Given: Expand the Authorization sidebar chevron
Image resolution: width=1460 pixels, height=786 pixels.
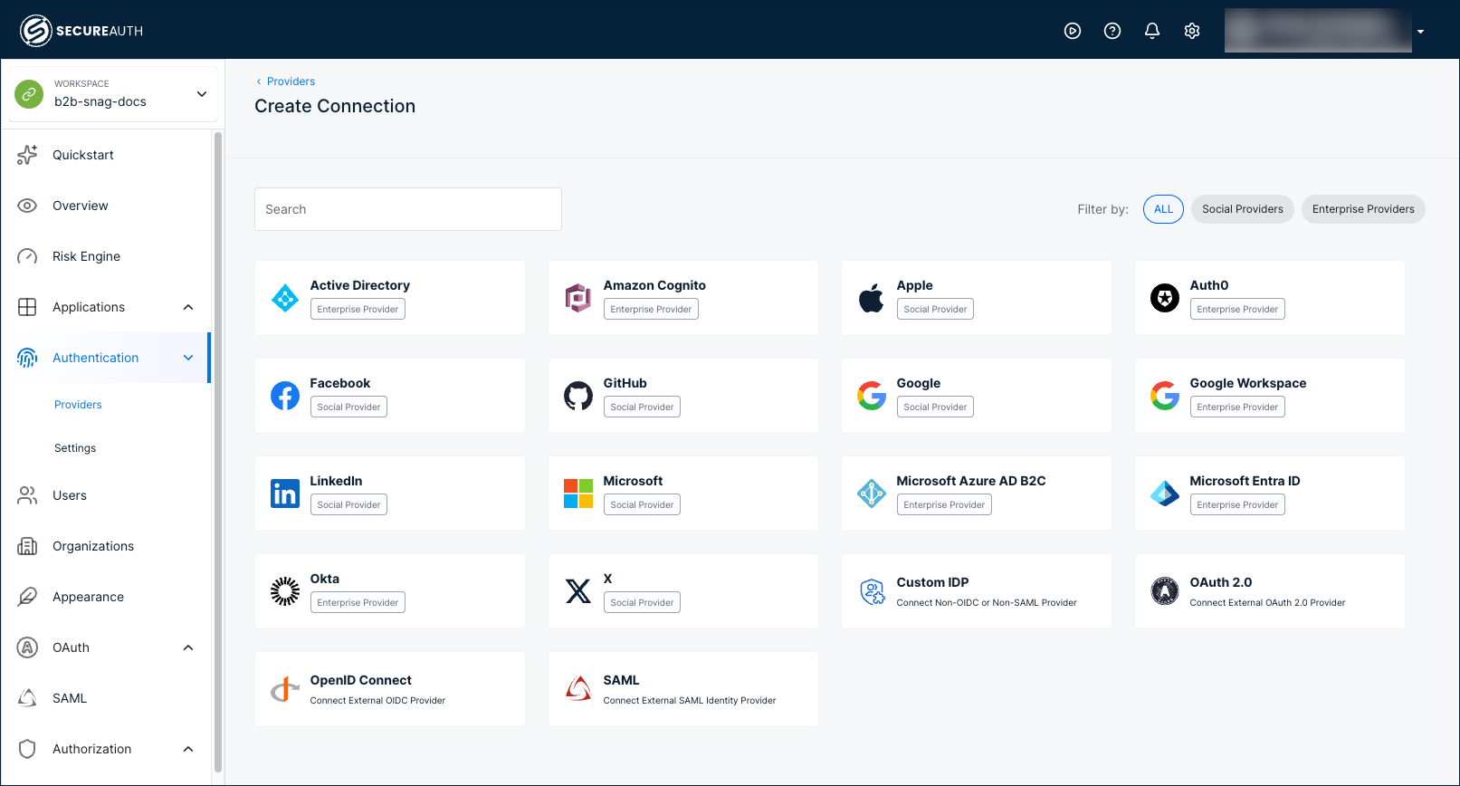Looking at the screenshot, I should (188, 749).
